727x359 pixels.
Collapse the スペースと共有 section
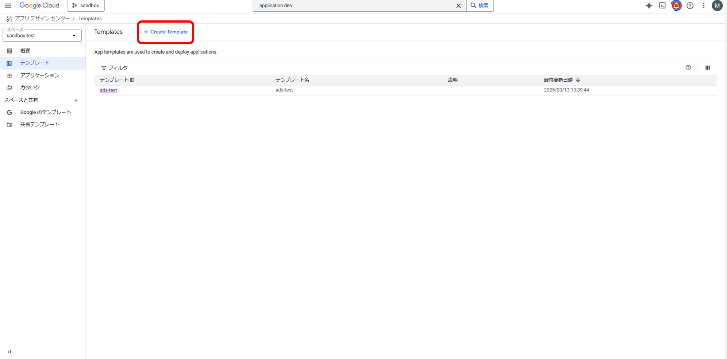tap(76, 100)
